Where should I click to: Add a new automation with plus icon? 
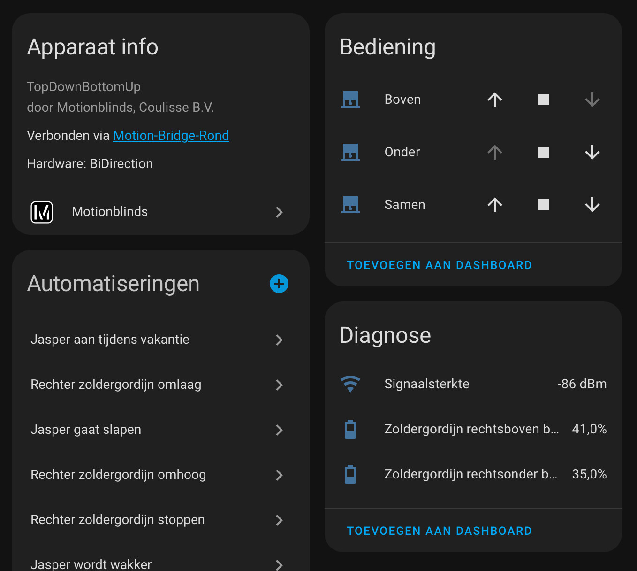point(279,284)
